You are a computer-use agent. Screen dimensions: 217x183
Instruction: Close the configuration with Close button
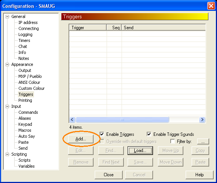109,175
